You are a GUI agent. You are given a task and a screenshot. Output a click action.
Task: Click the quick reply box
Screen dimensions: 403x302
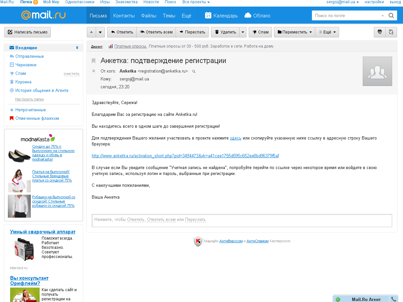tap(242, 220)
